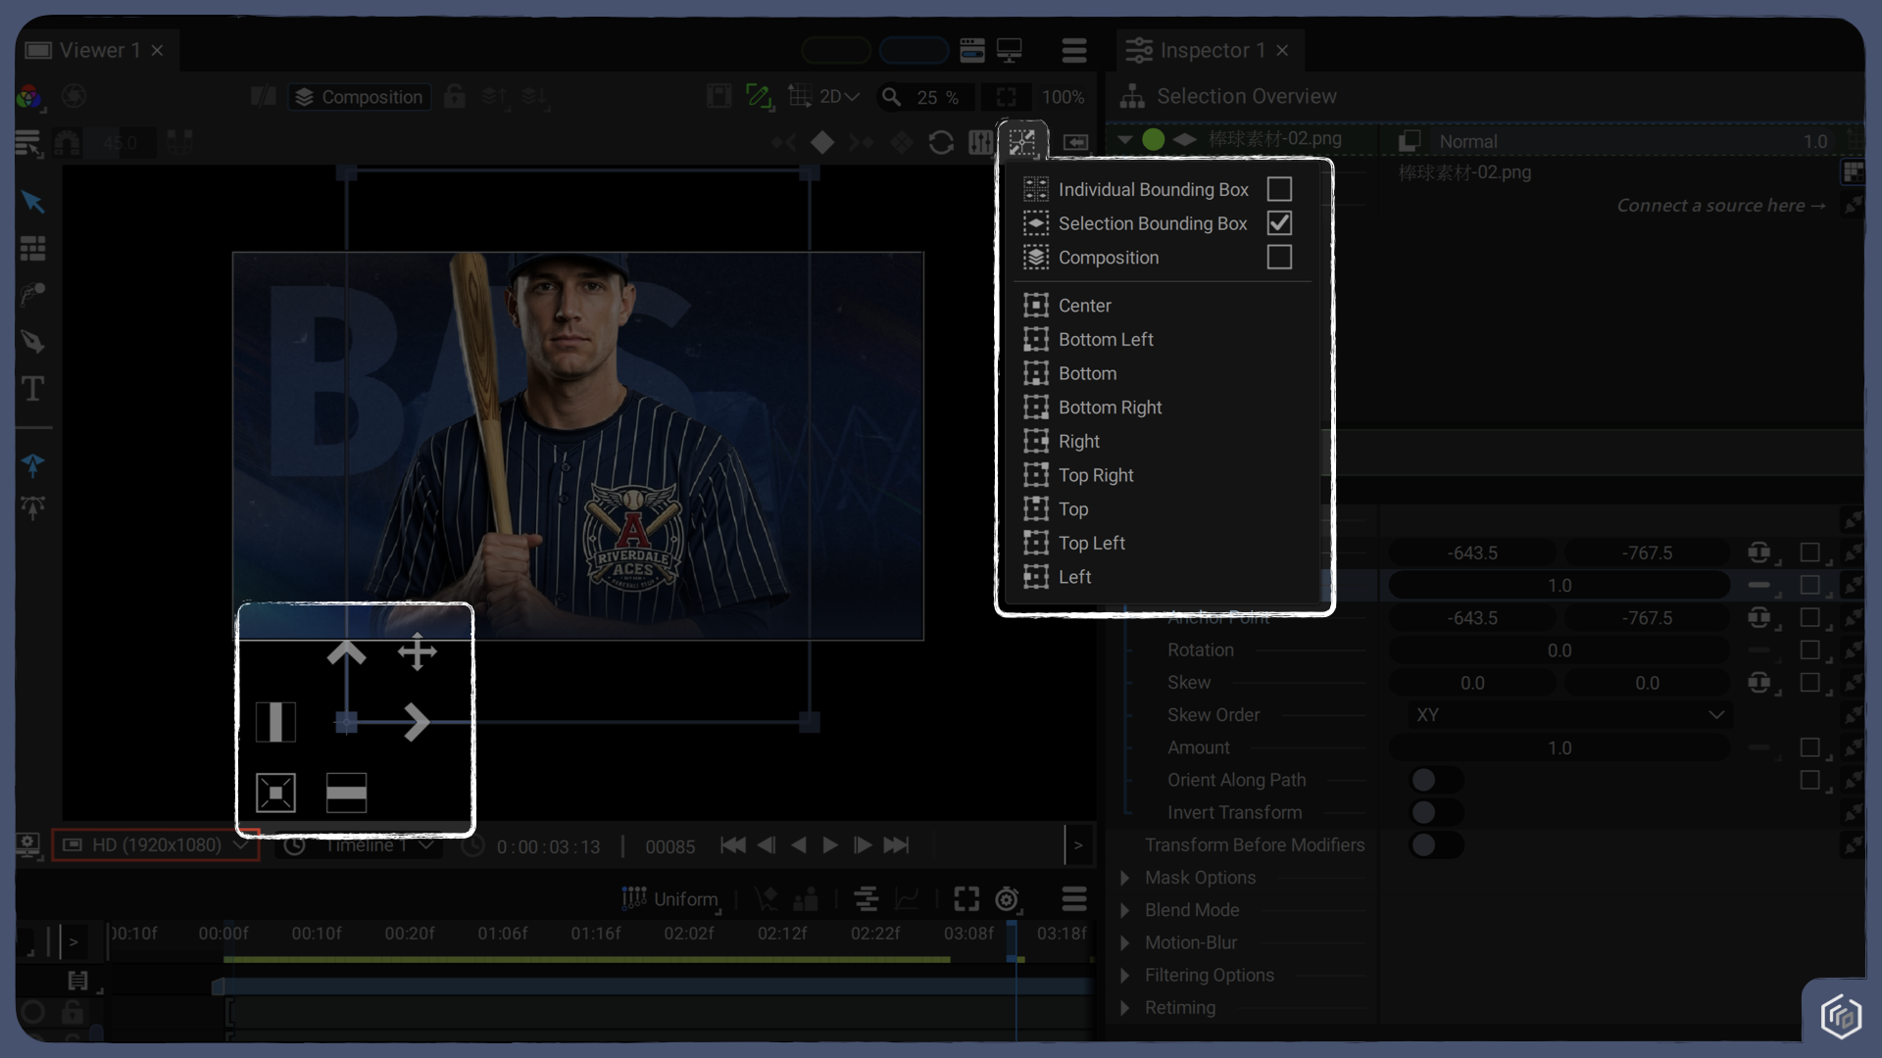This screenshot has width=1882, height=1058.
Task: Open the Skew Order XY dropdown
Action: (x=1568, y=715)
